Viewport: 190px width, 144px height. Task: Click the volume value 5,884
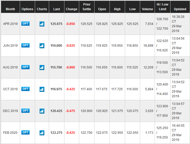149,89
